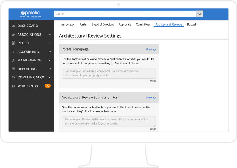Switch to the Approvals tab
237x168 pixels.
coord(125,24)
